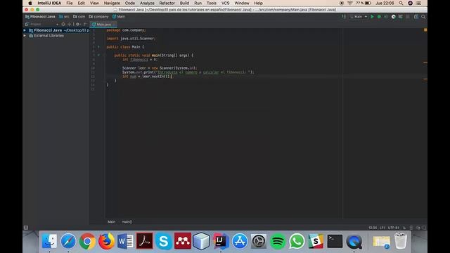Open Project Structure icon in toolbar
This screenshot has width=450, height=253.
416,17
